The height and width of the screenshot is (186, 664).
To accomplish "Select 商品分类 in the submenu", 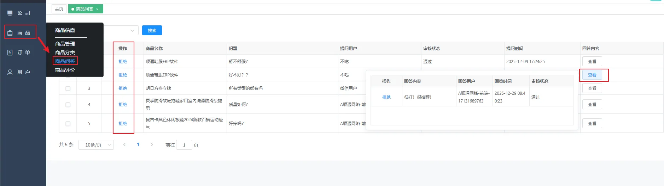I will click(65, 52).
